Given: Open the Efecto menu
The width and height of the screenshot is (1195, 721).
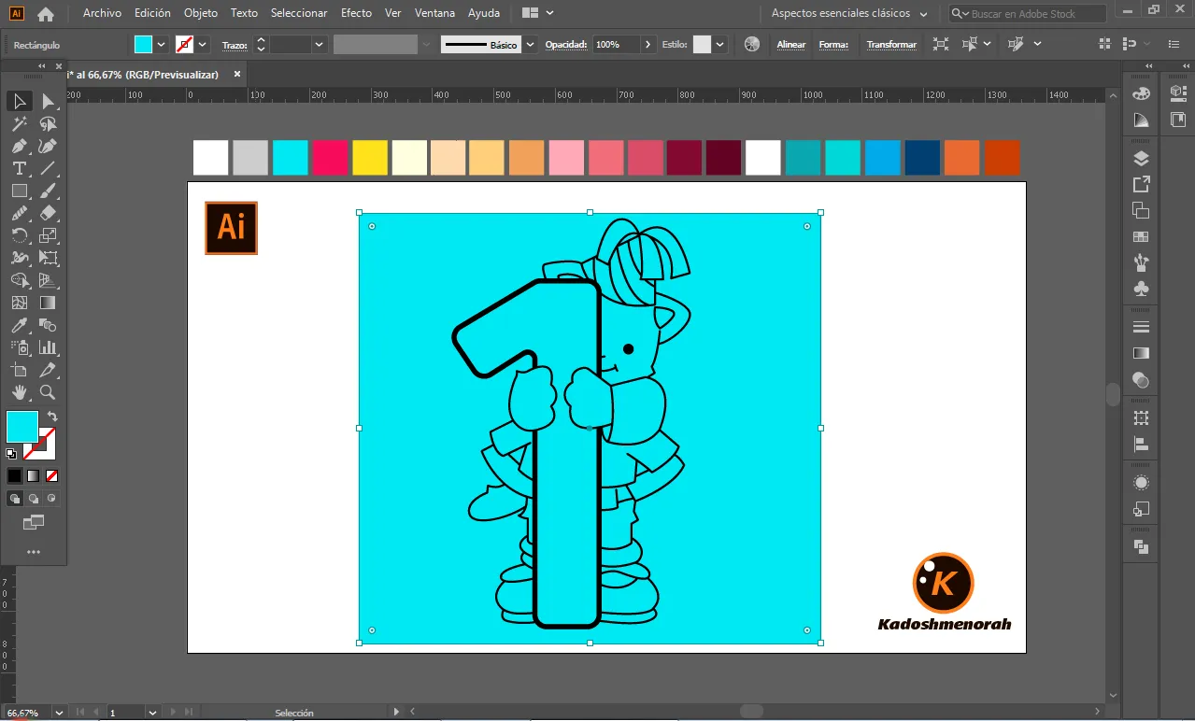Looking at the screenshot, I should [x=356, y=13].
